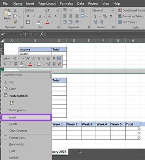Click the Orientation icon in ribbon
This screenshot has width=145, height=160.
point(77,22)
